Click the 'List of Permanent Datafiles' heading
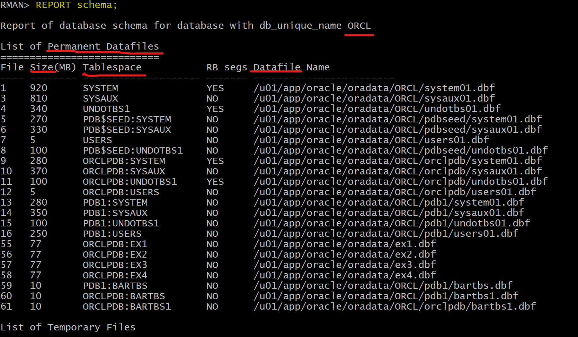Screen dimensions: 578x337 point(80,46)
